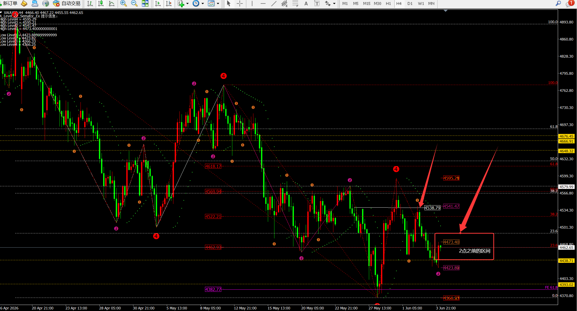Select the cursor arrow tool
This screenshot has height=311, width=577.
(x=229, y=3)
